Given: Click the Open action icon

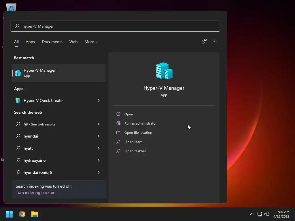Looking at the screenshot, I should point(118,114).
